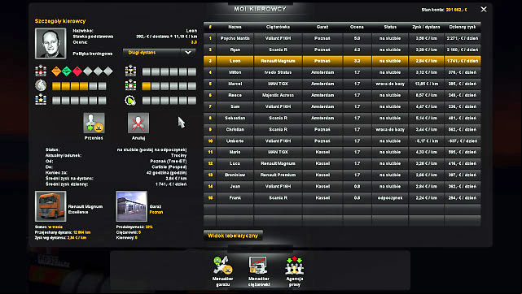Sort by the Garaż column header
Screen dimensions: 522x294
(322, 27)
